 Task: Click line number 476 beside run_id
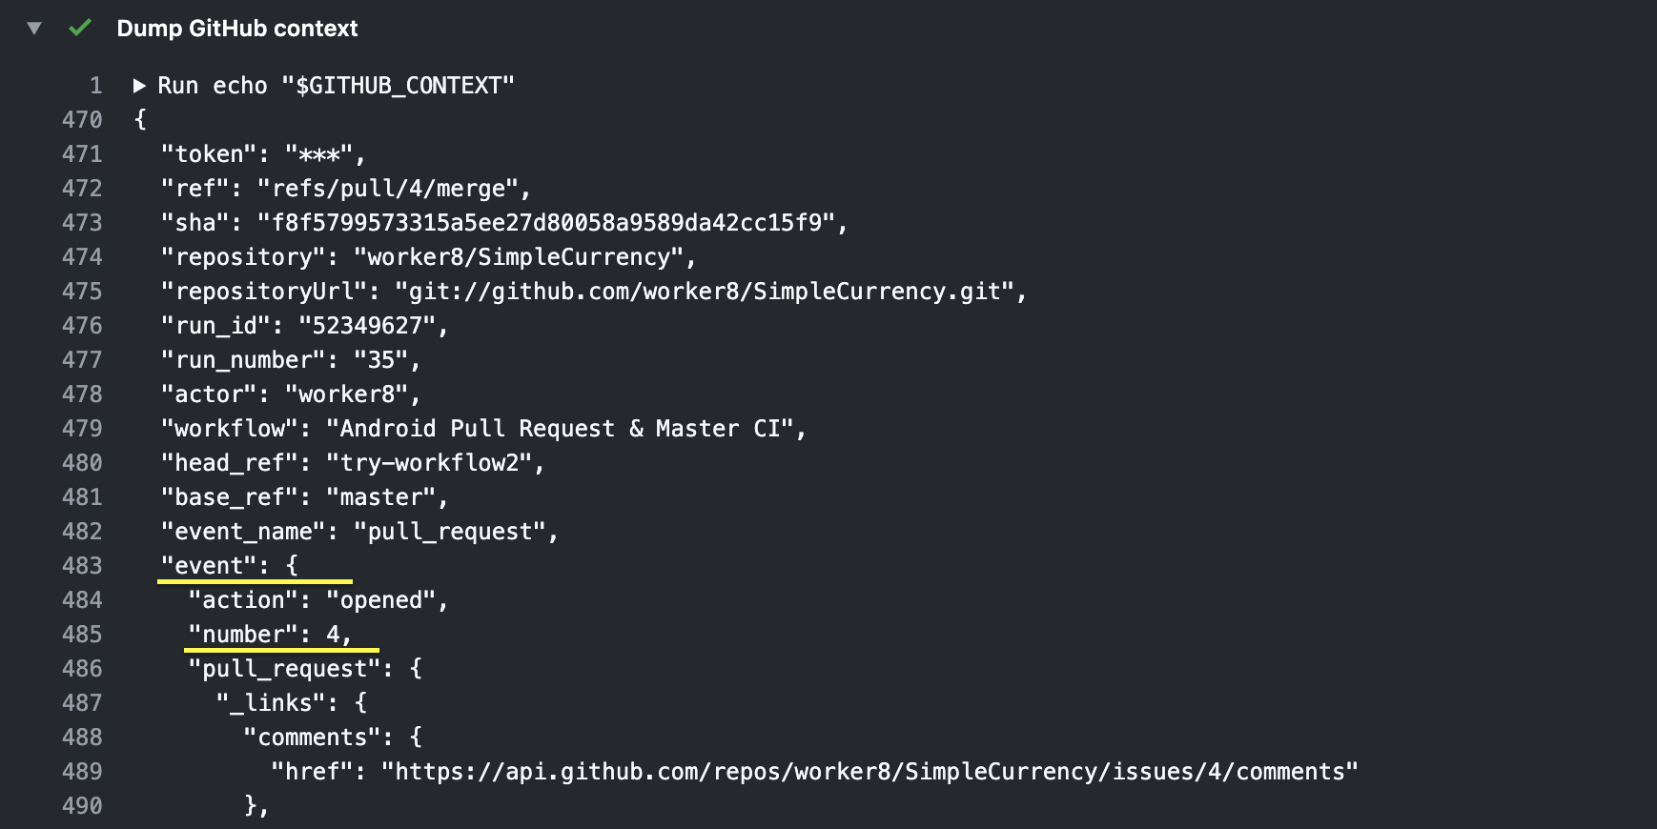click(82, 326)
